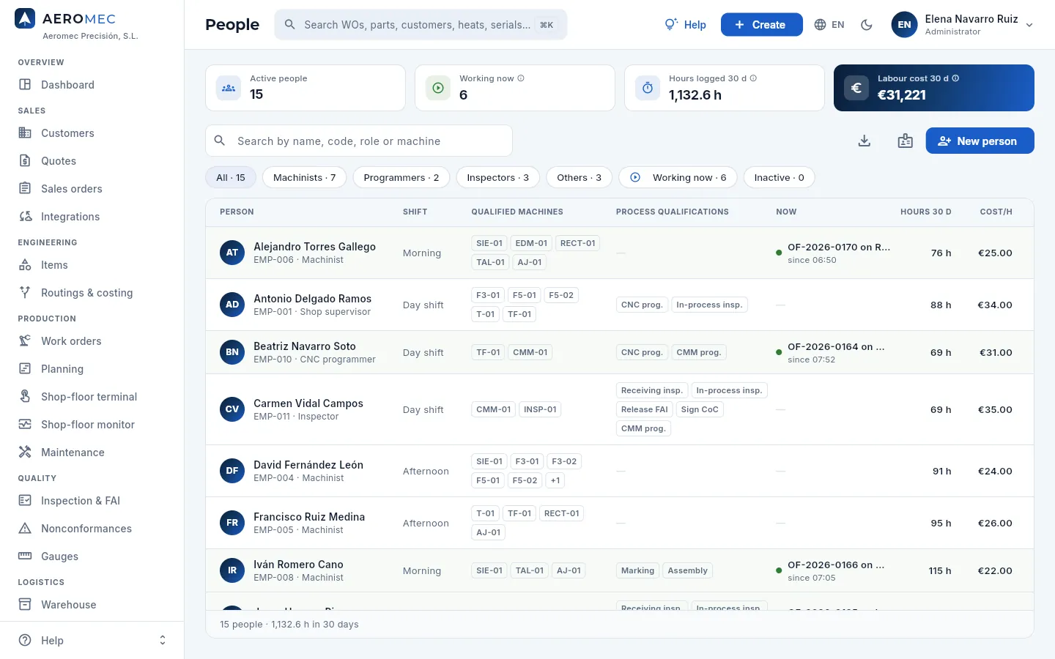Open Carmen Vidal Campos entry
This screenshot has height=659, width=1055.
pos(620,409)
